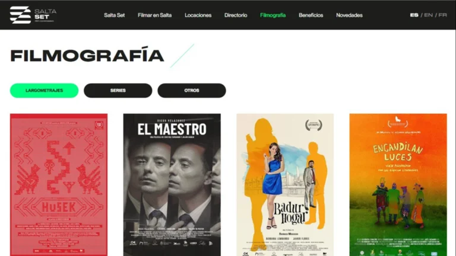View the Badur Hogar poster
Image resolution: width=456 pixels, height=256 pixels.
pyautogui.click(x=285, y=185)
